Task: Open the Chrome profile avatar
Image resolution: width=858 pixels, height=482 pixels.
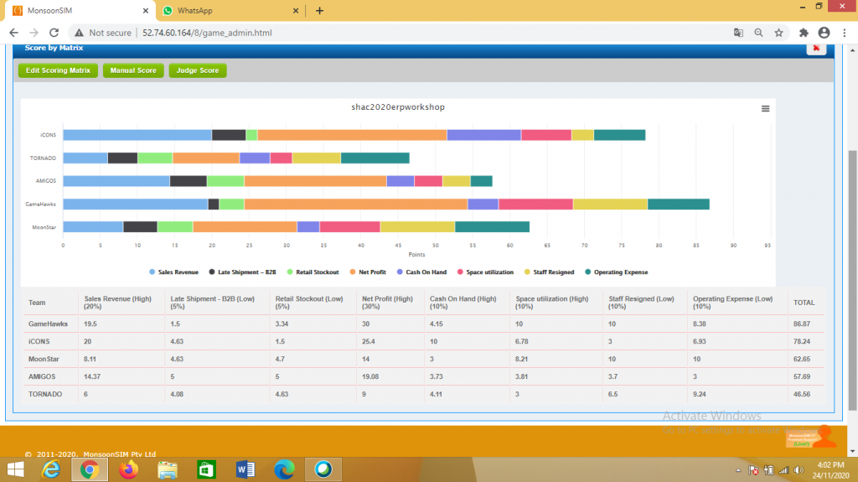Action: [x=824, y=33]
